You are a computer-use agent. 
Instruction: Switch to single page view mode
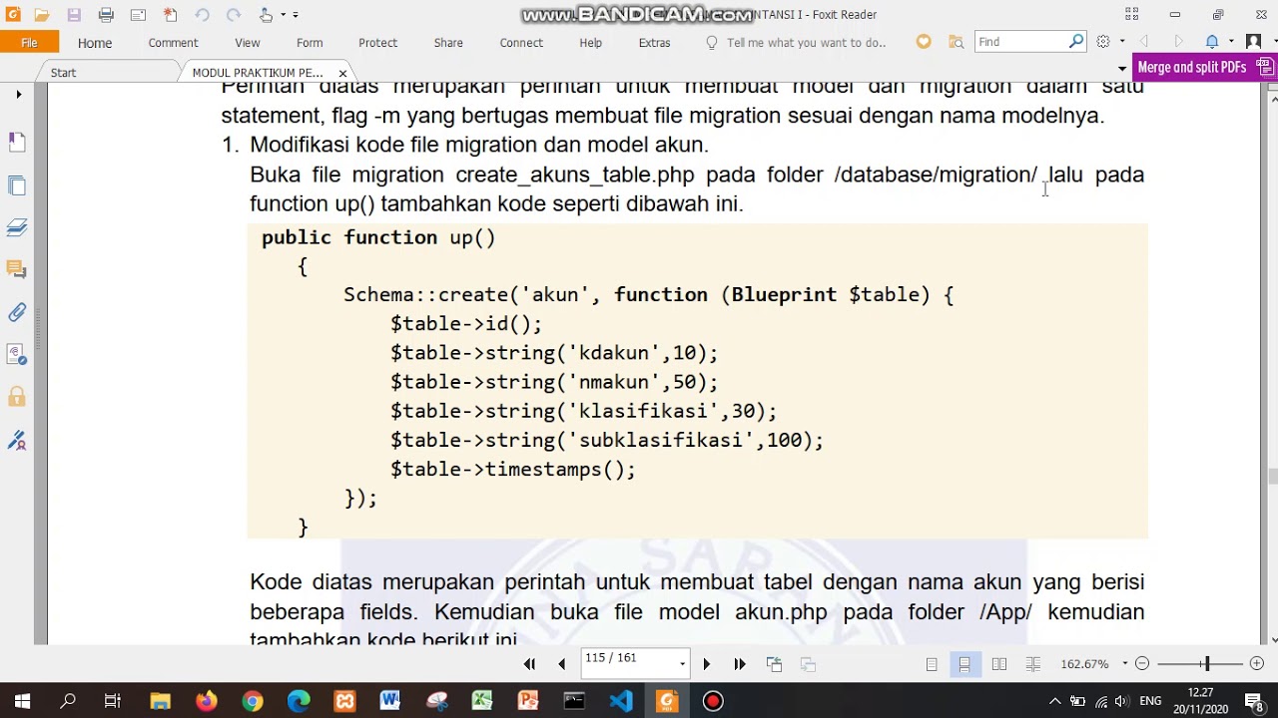click(x=932, y=664)
